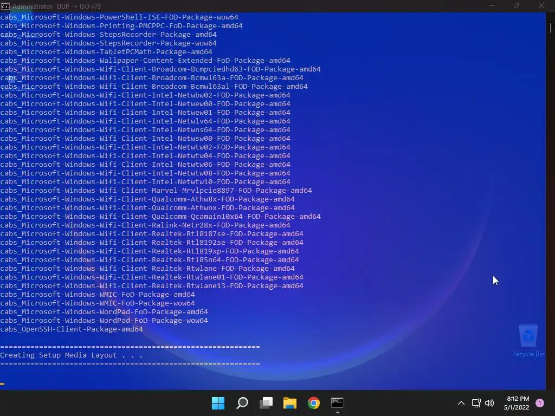The image size is (555, 416).
Task: Minimize the UUP -> ISO console window
Action: [x=492, y=5]
